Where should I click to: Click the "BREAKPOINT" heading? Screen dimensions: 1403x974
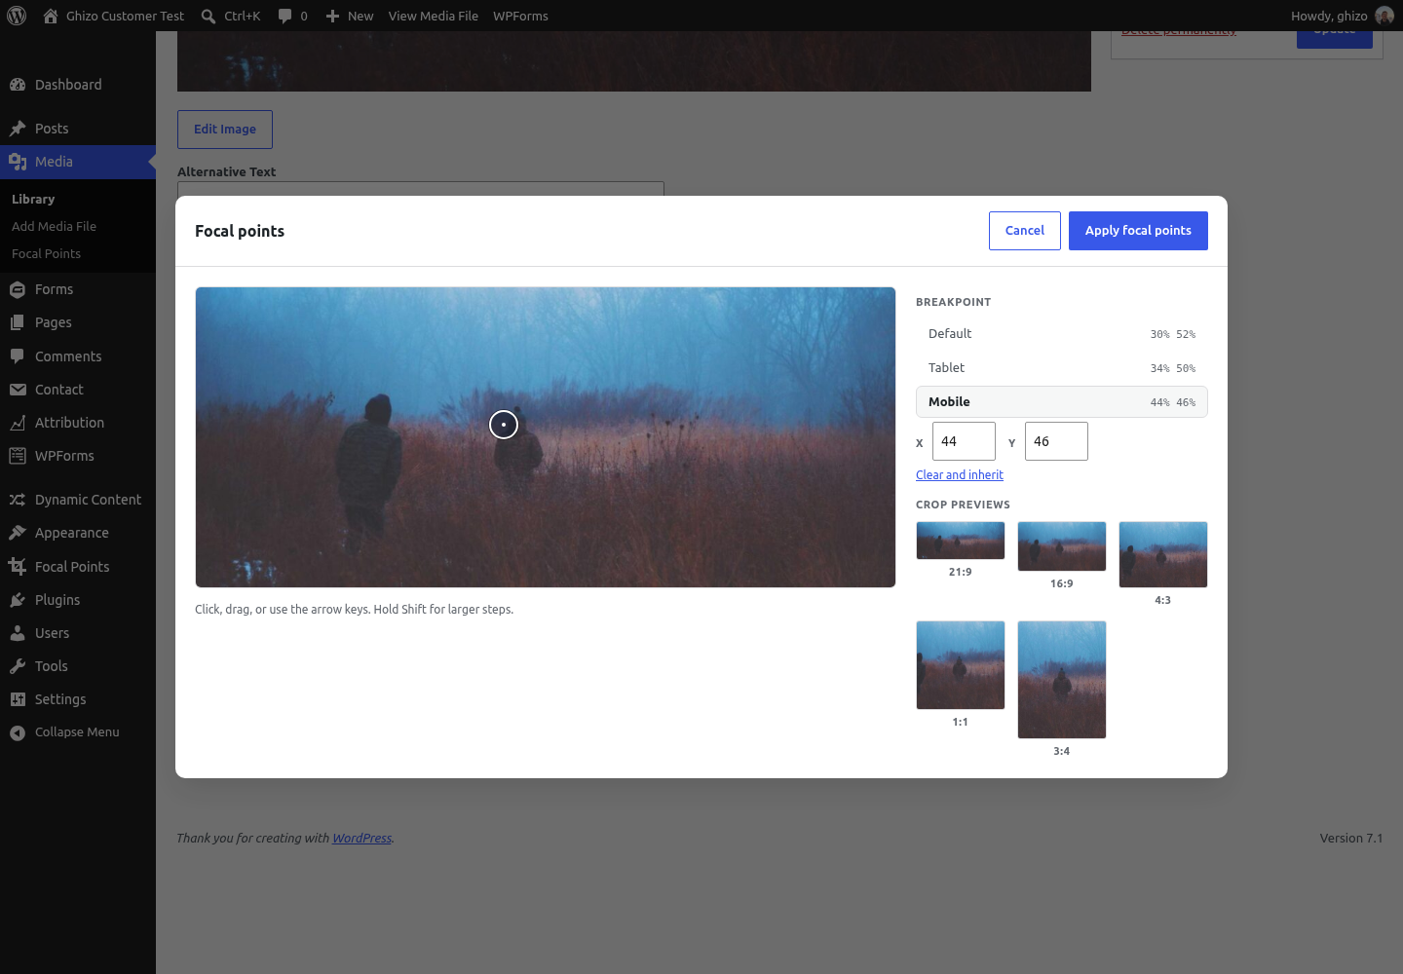(x=953, y=302)
